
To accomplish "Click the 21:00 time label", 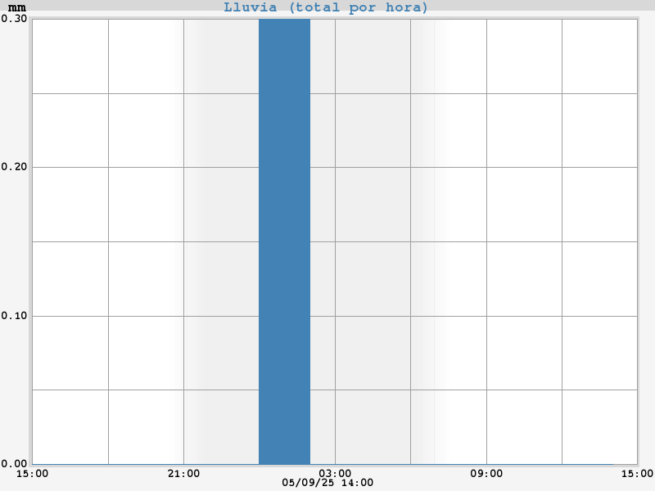I will [x=183, y=474].
